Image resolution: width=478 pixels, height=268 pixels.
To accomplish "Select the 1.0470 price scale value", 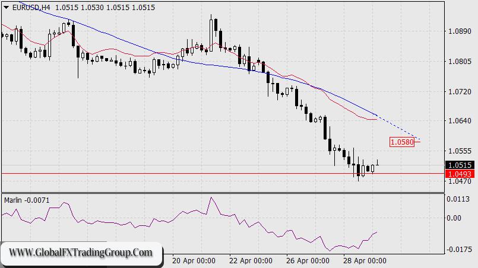I will click(460, 181).
